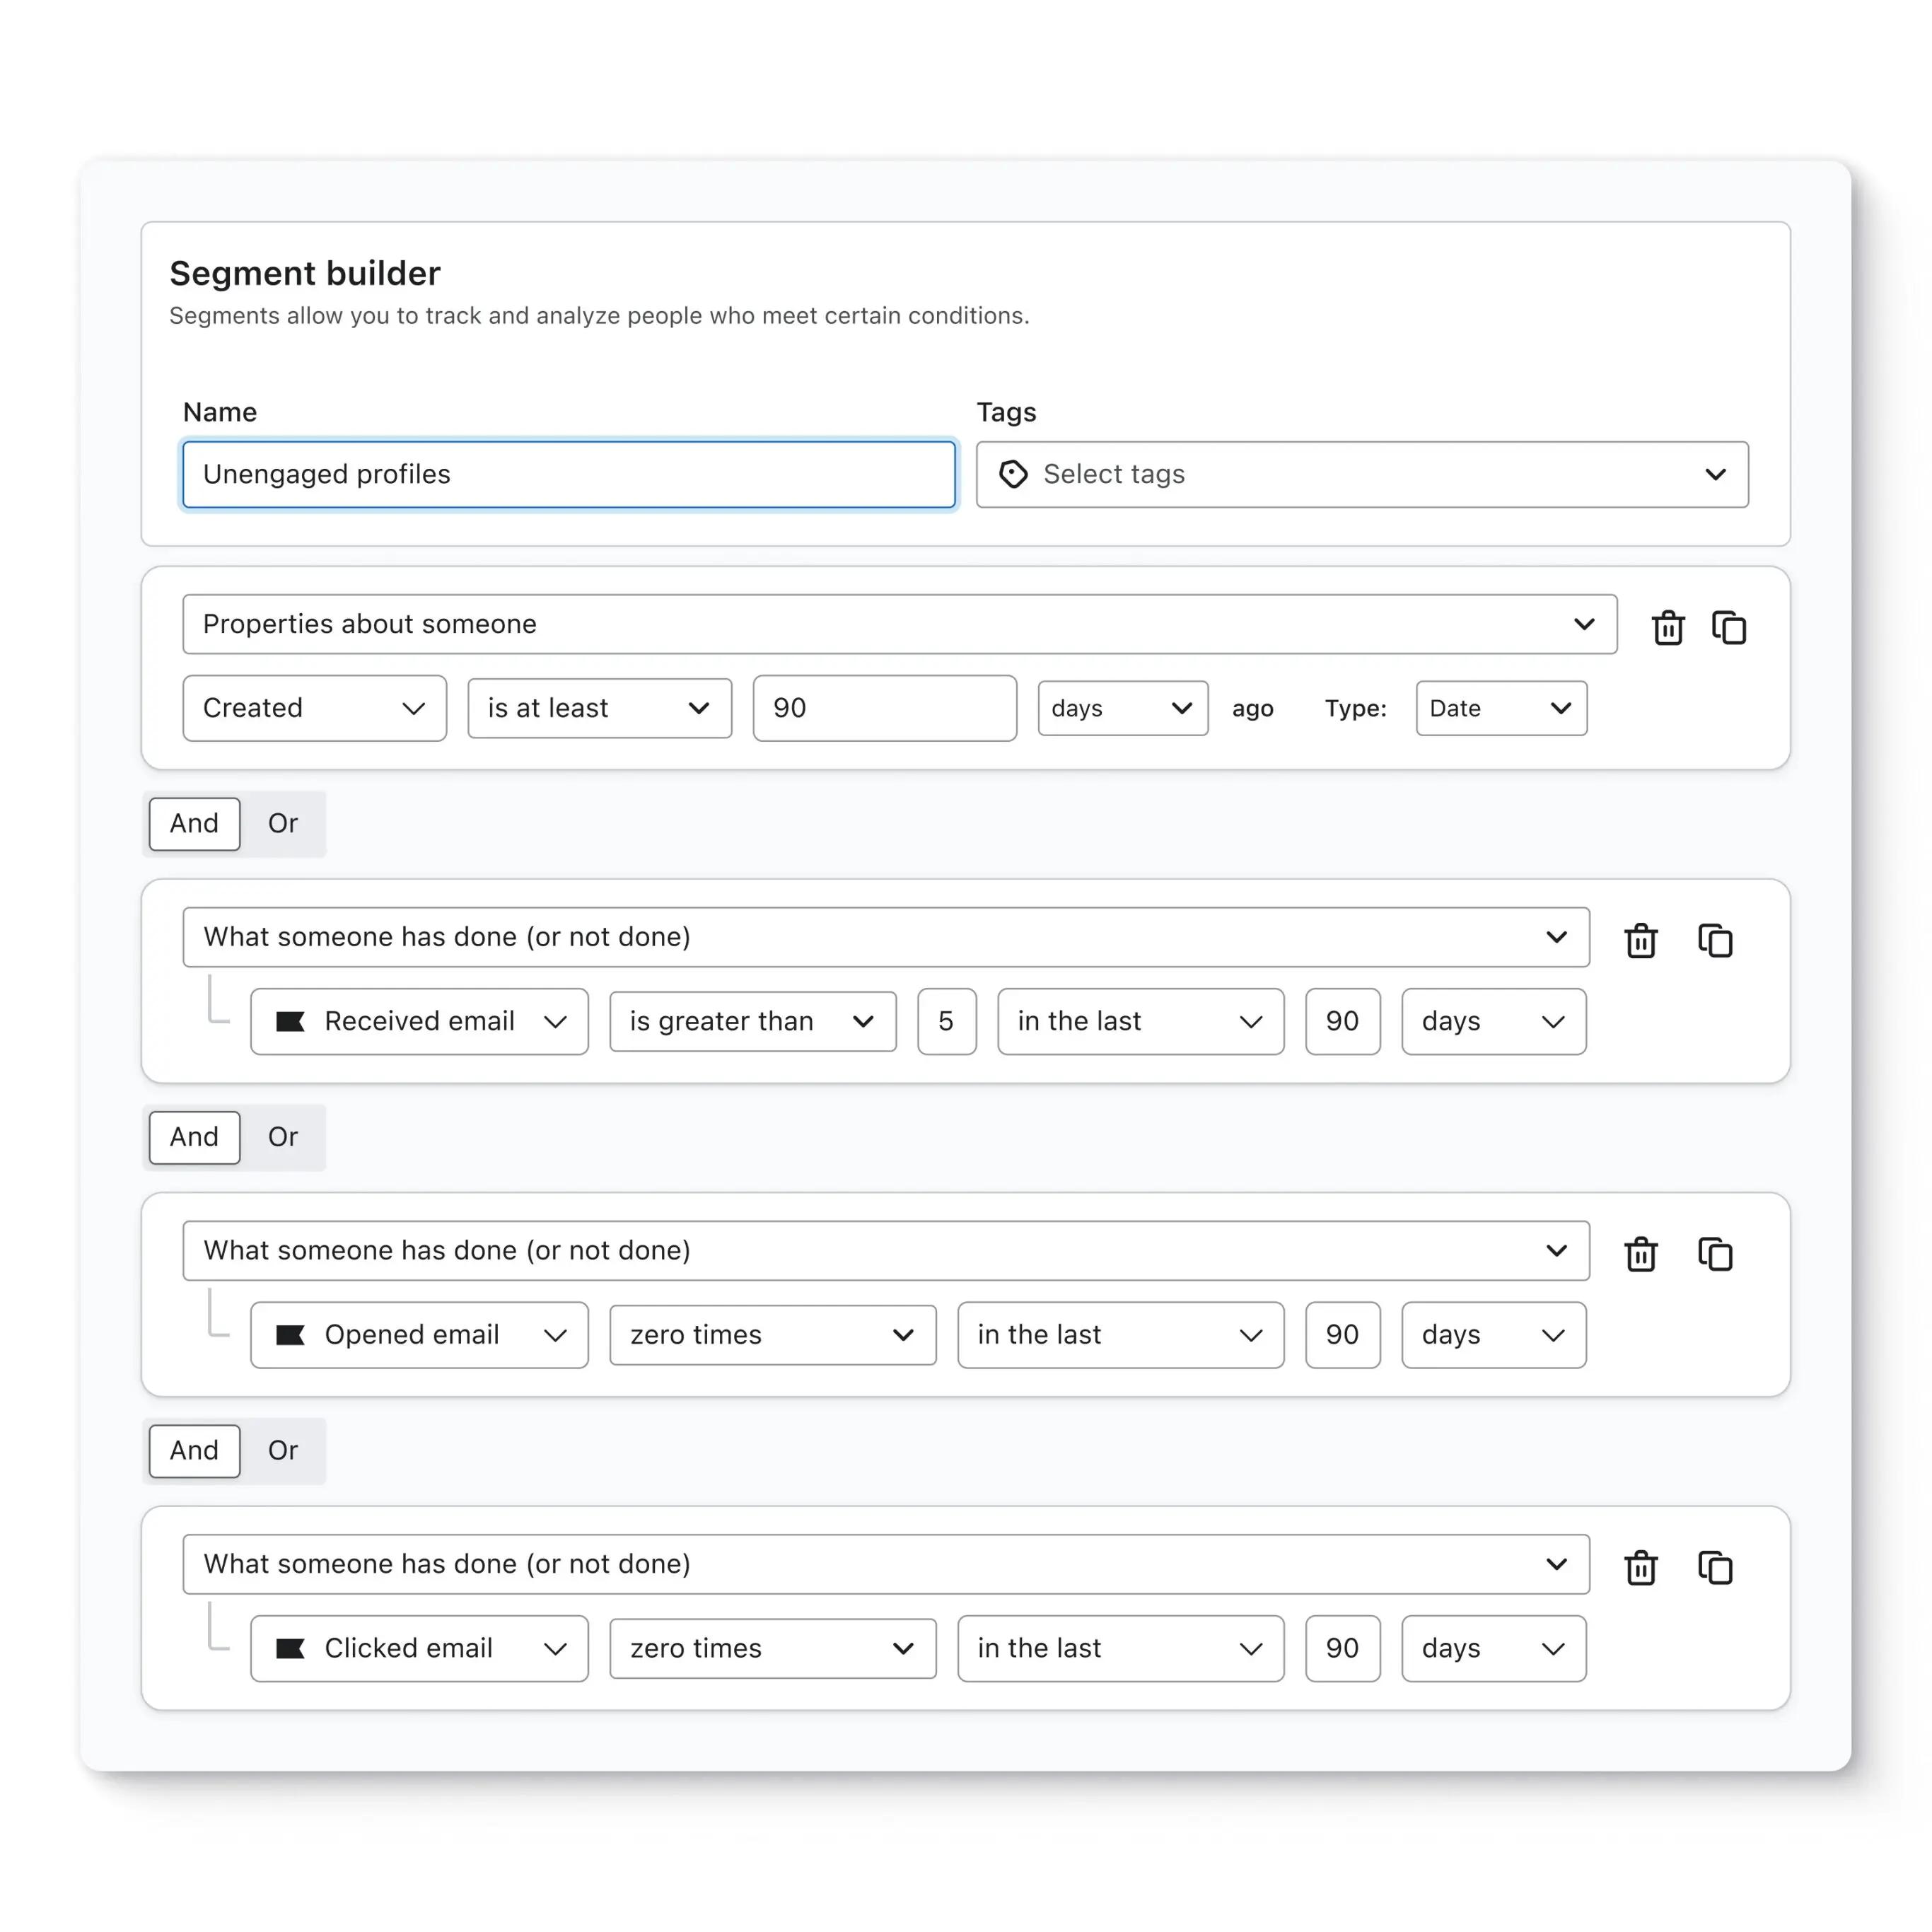Duplicate the Properties about someone condition
This screenshot has height=1932, width=1932.
[1729, 628]
